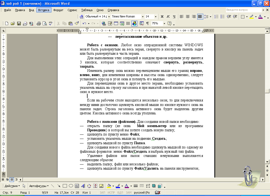Expand the line spacing options arrow
This screenshot has width=270, height=196.
[x=210, y=17]
